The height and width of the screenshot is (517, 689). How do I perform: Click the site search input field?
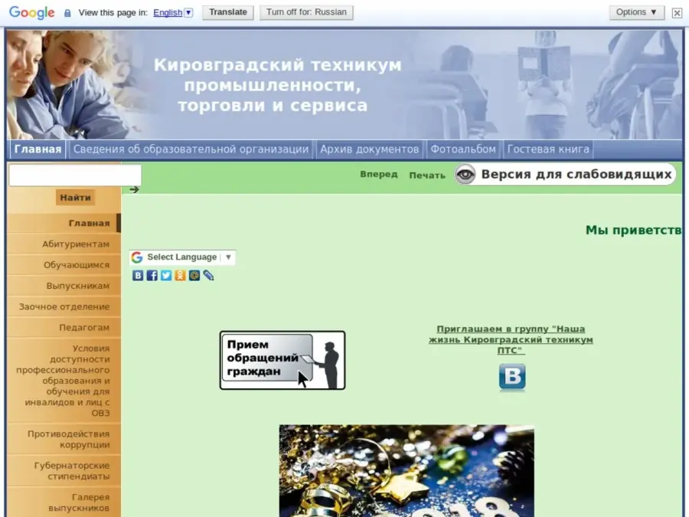coord(75,175)
